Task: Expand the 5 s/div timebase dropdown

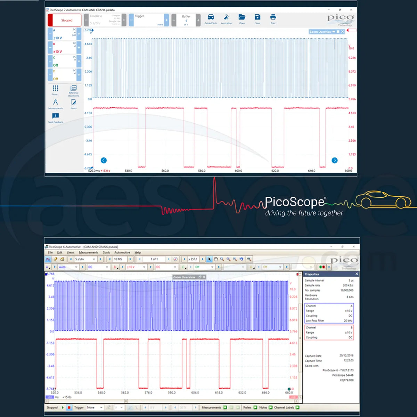Action: tap(93, 259)
